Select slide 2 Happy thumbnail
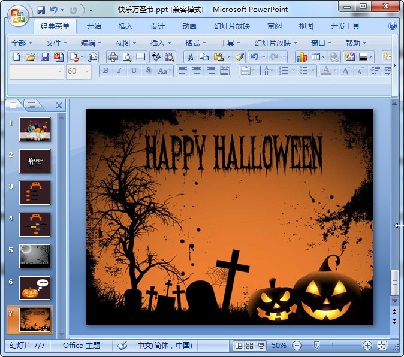The height and width of the screenshot is (357, 404). coord(35,161)
